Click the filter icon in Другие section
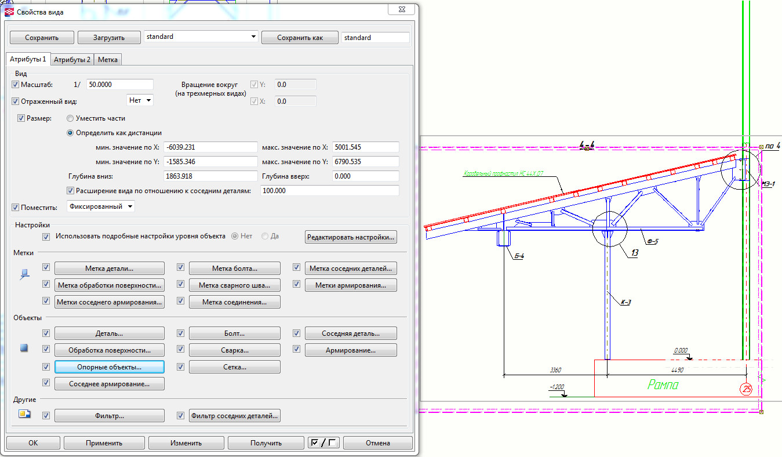 point(24,414)
